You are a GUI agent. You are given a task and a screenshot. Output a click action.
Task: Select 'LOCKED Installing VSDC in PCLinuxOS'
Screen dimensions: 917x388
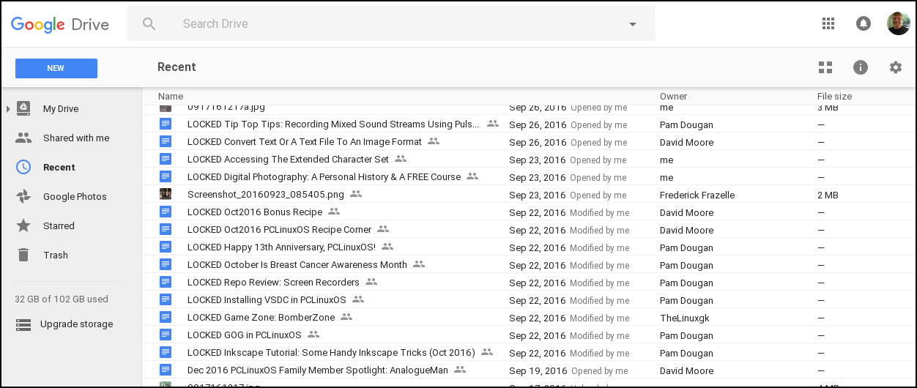pyautogui.click(x=267, y=300)
